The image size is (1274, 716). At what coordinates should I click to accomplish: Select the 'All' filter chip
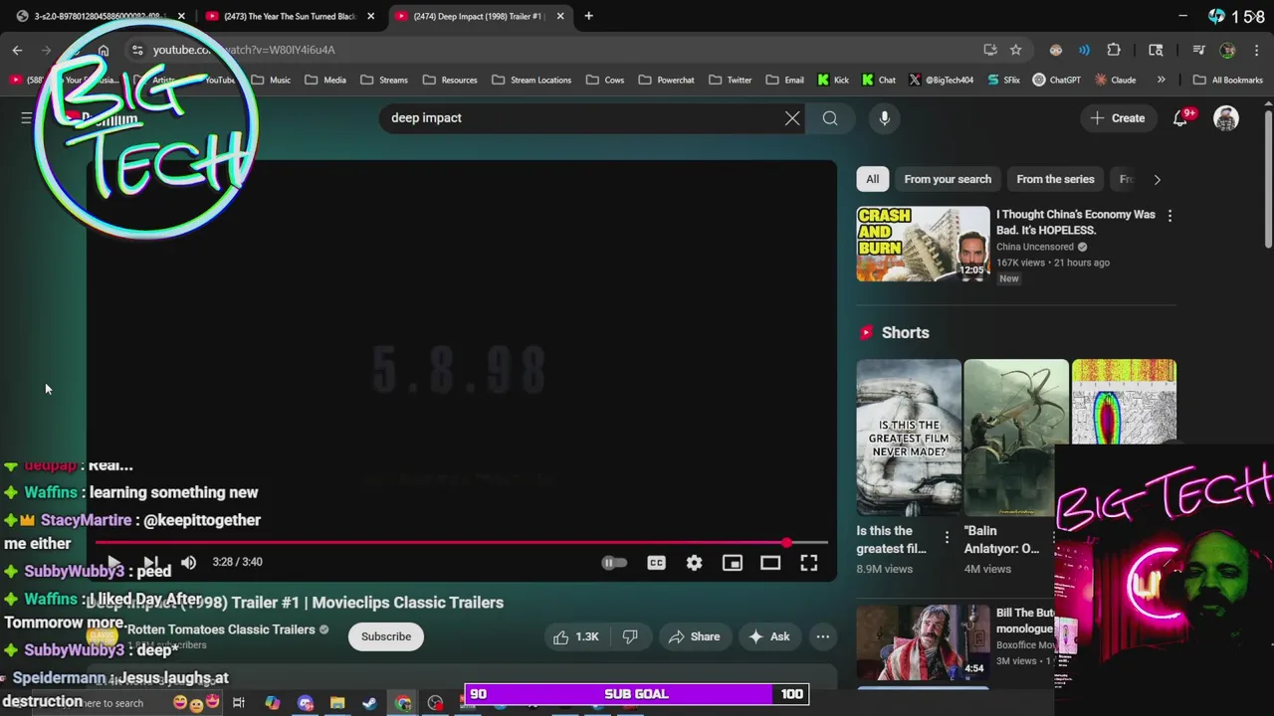click(872, 179)
